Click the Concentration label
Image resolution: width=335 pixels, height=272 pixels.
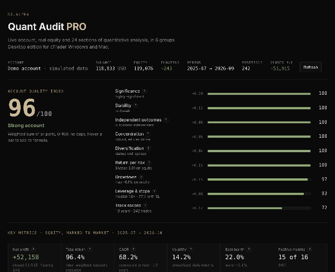pyautogui.click(x=130, y=134)
